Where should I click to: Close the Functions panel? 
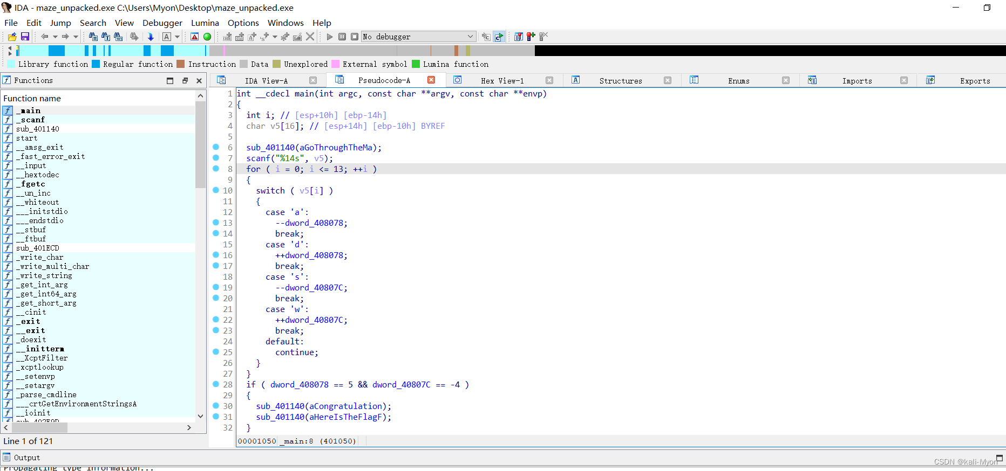click(199, 80)
